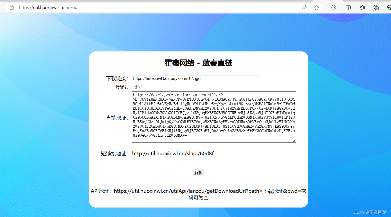The width and height of the screenshot is (391, 217).
Task: Click the 下载链接 label
Action: click(x=117, y=78)
